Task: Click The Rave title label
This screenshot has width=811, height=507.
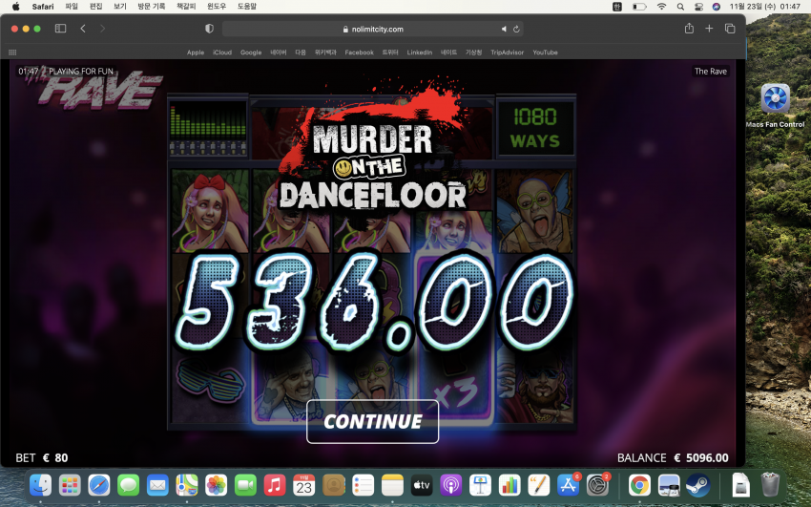Action: (x=711, y=72)
